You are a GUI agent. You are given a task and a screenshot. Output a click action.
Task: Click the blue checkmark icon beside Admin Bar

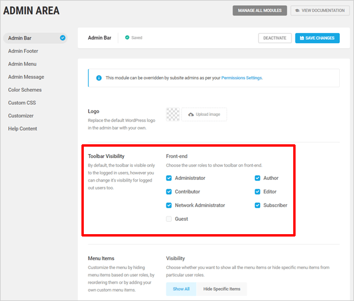(x=63, y=38)
